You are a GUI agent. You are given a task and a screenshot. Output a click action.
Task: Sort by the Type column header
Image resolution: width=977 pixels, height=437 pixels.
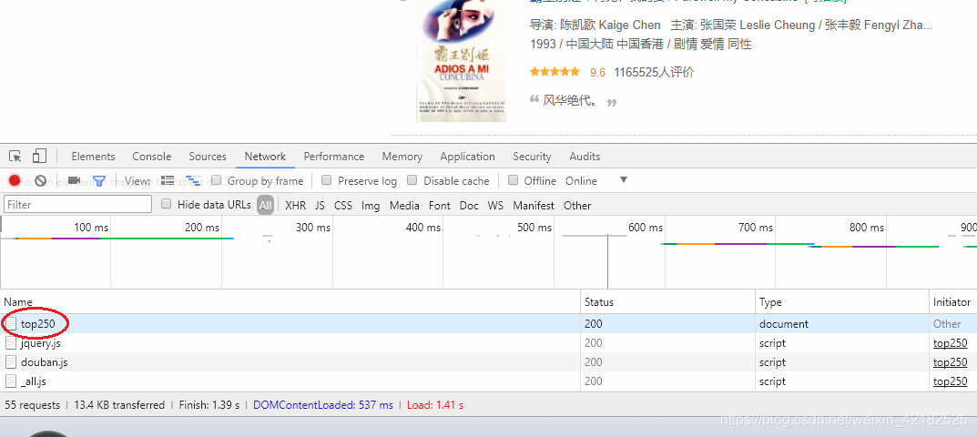point(842,301)
